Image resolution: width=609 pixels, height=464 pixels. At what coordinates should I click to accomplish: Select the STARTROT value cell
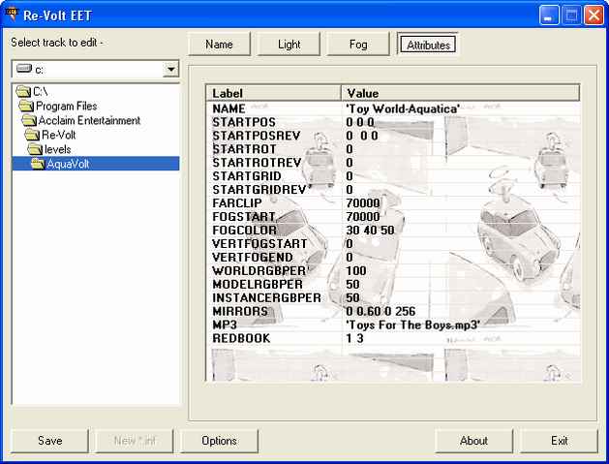click(x=461, y=149)
